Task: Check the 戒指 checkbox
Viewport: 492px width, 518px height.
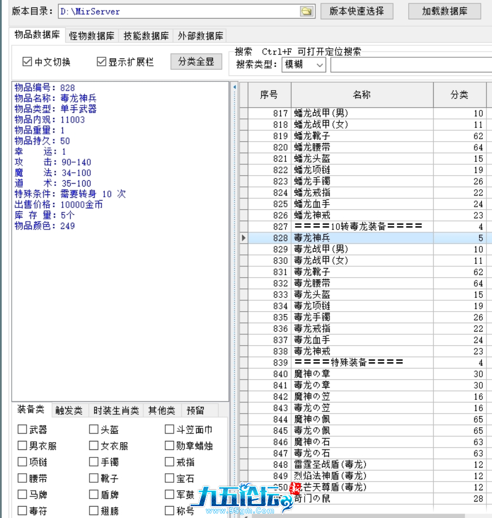Action: (169, 461)
